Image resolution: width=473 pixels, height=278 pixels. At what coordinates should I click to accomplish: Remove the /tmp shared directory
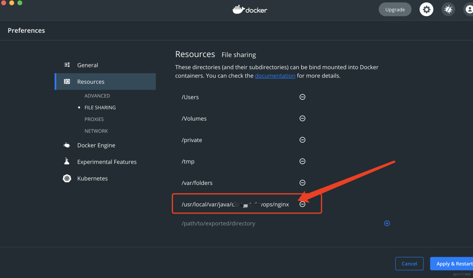pos(302,161)
